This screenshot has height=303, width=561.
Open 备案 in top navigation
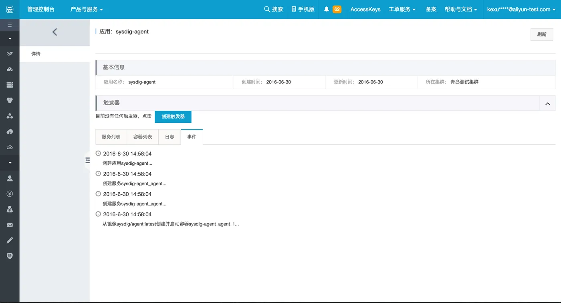(x=431, y=9)
